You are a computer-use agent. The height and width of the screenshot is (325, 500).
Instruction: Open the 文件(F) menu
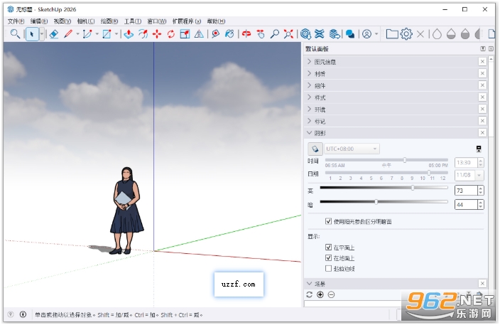pyautogui.click(x=16, y=21)
